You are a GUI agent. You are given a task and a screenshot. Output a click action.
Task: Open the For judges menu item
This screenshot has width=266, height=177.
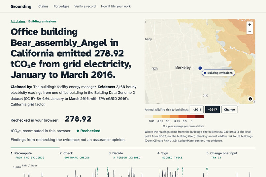(61, 6)
